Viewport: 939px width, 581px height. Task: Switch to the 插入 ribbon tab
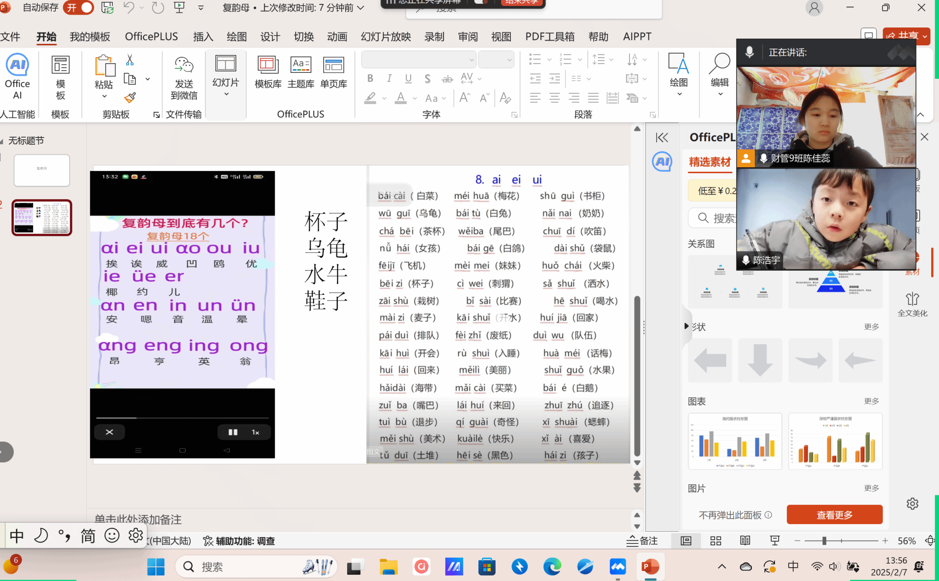click(203, 37)
